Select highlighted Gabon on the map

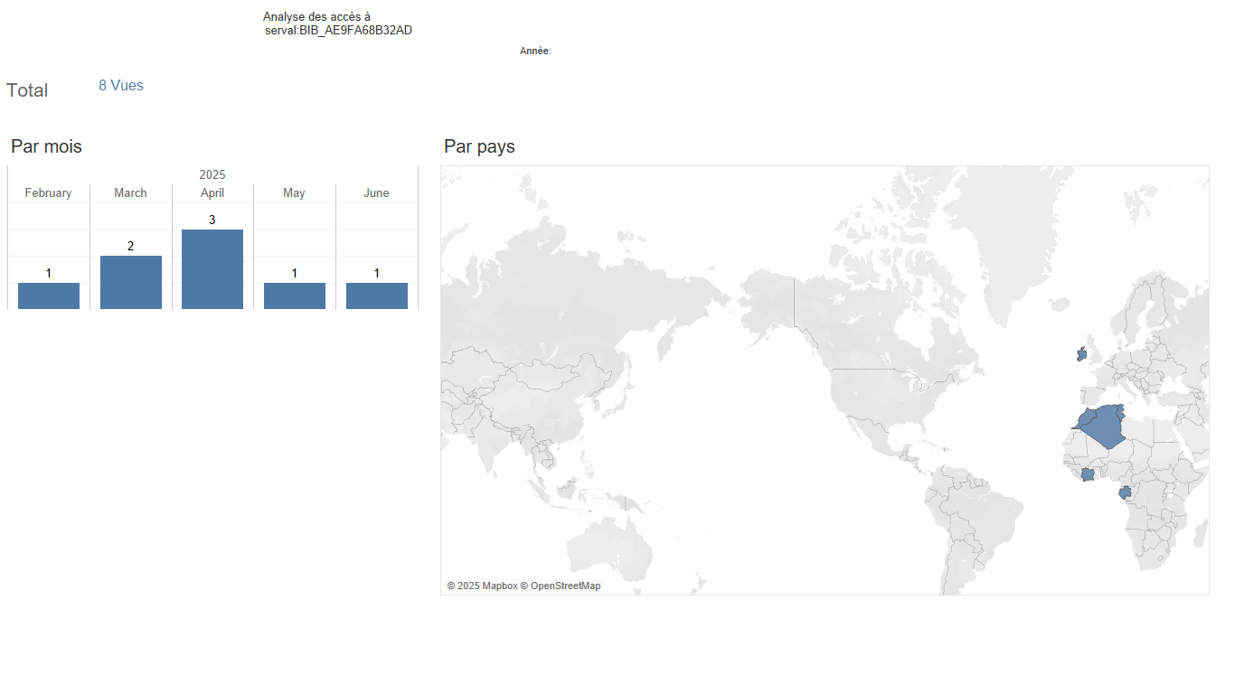pyautogui.click(x=1125, y=492)
